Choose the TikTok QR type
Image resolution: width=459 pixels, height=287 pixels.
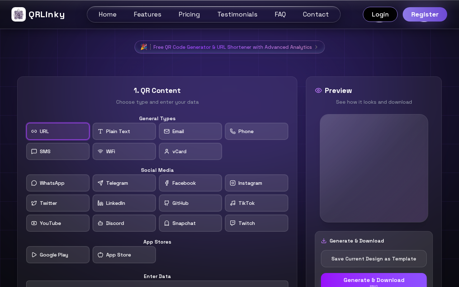(x=256, y=203)
